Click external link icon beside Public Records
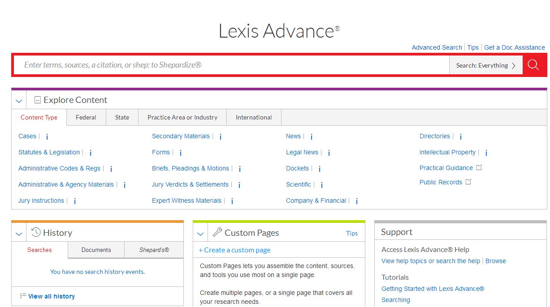Image resolution: width=550 pixels, height=307 pixels. coord(468,182)
